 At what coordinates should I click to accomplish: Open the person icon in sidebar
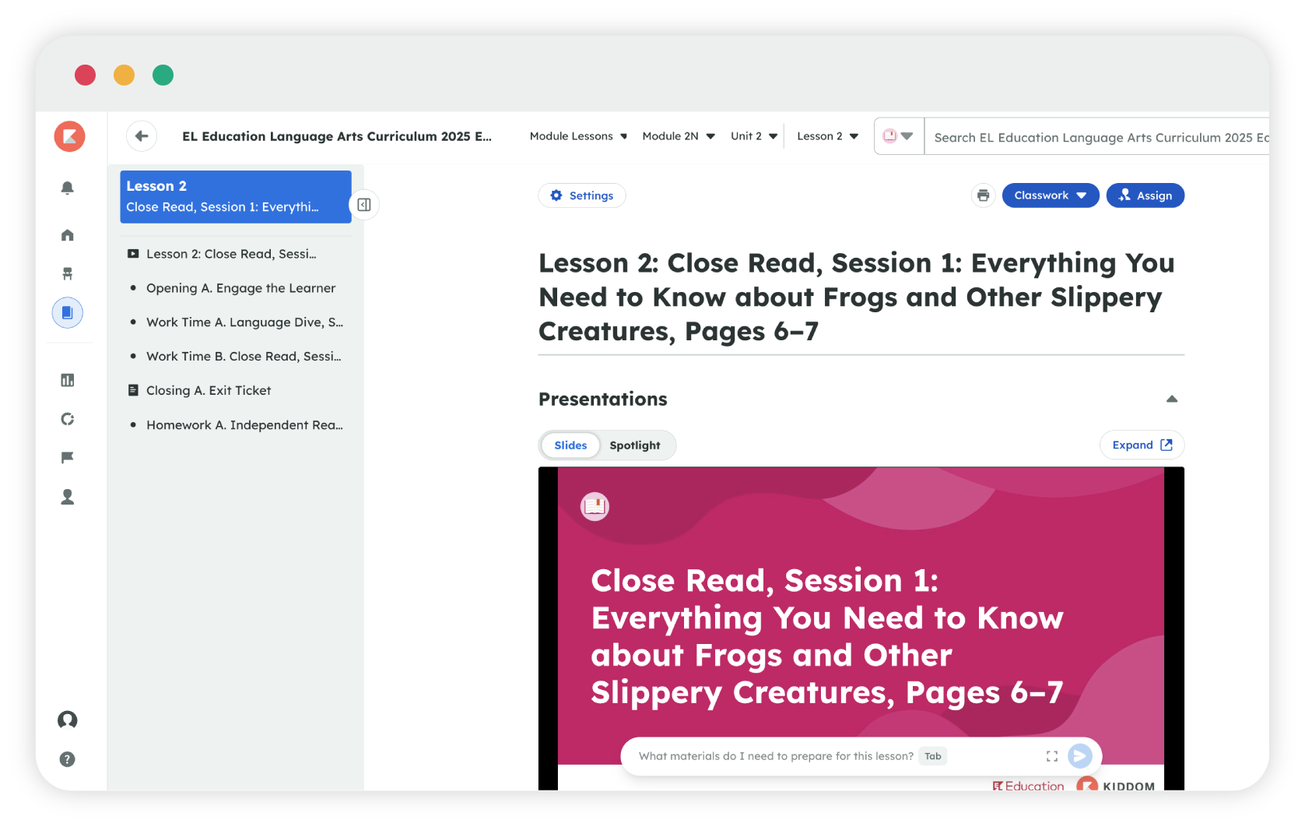(x=68, y=497)
